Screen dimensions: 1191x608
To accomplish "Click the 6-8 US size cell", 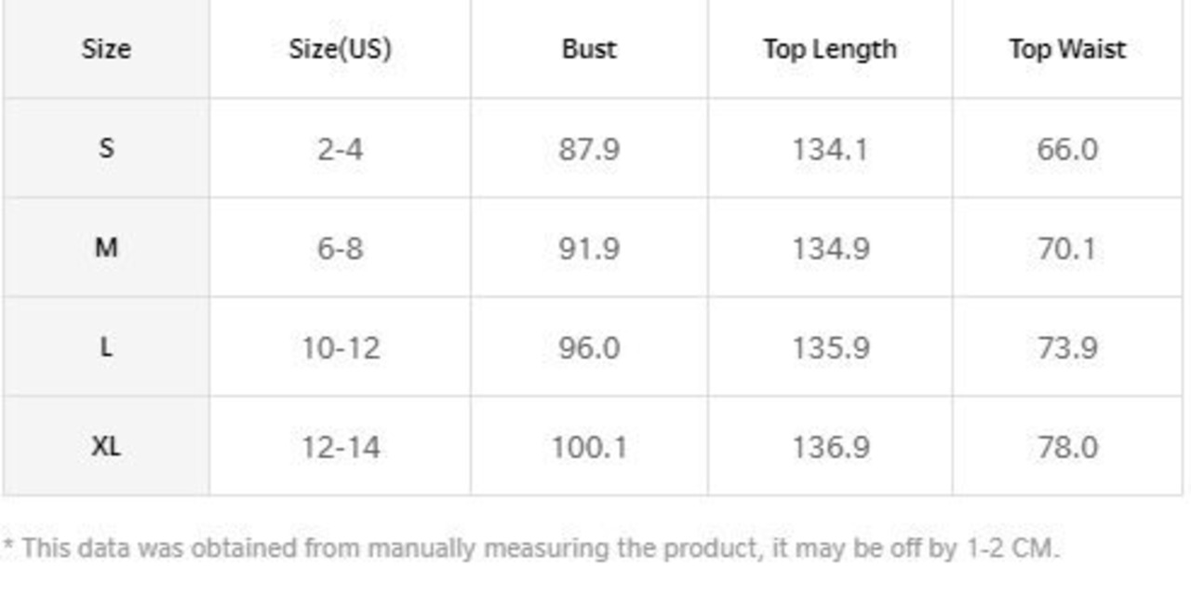I will coord(340,249).
